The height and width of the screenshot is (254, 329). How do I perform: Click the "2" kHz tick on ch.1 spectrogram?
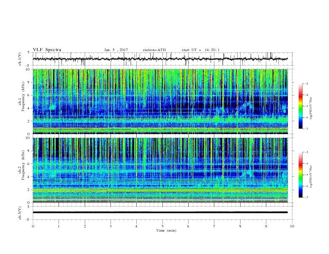coord(29,121)
